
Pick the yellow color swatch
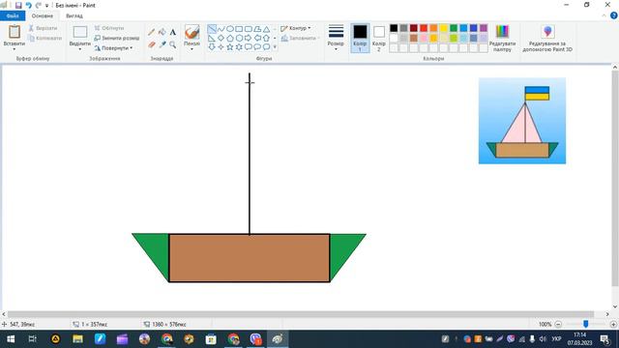click(444, 28)
